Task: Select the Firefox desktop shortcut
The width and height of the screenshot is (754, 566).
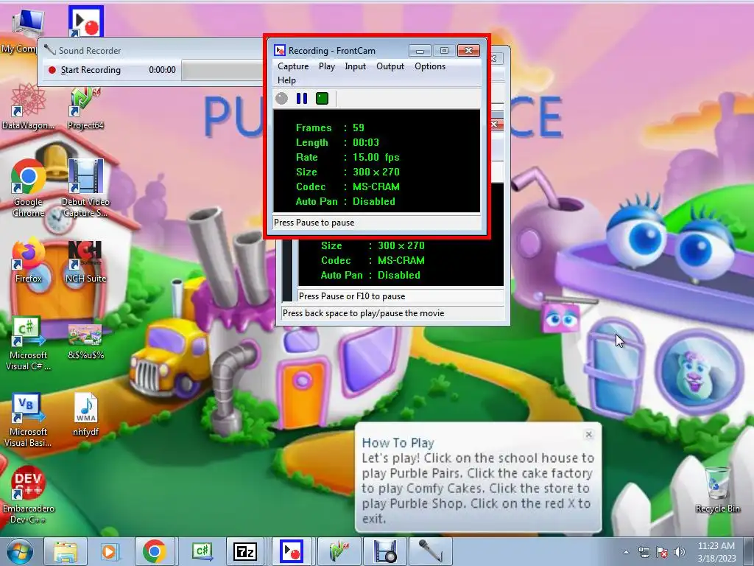Action: [29, 261]
